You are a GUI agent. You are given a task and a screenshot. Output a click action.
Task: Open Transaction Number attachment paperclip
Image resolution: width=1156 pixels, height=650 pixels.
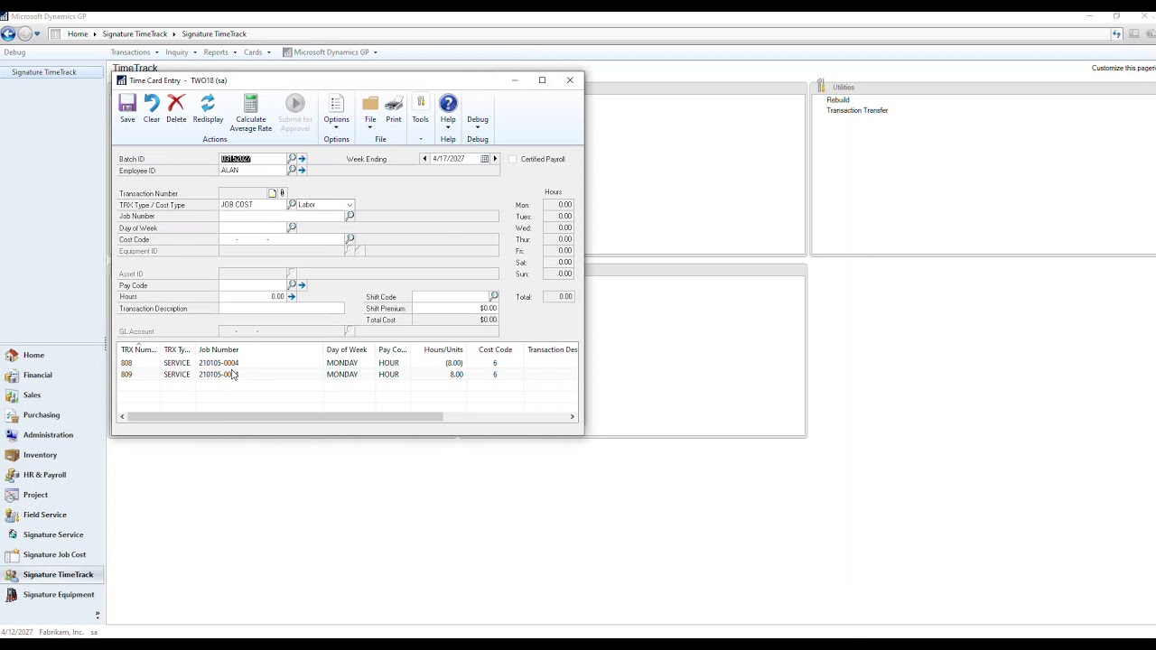pyautogui.click(x=282, y=193)
